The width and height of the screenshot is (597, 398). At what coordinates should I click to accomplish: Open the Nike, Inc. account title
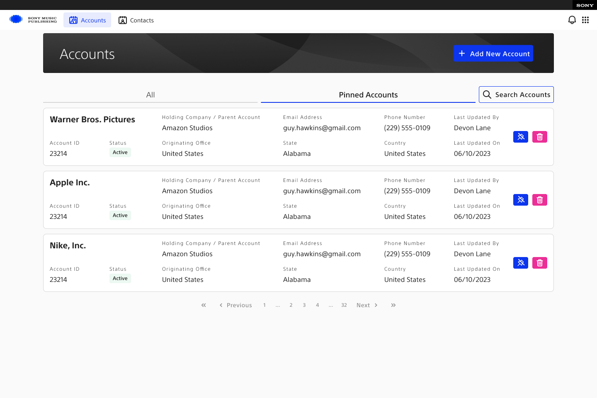click(68, 246)
